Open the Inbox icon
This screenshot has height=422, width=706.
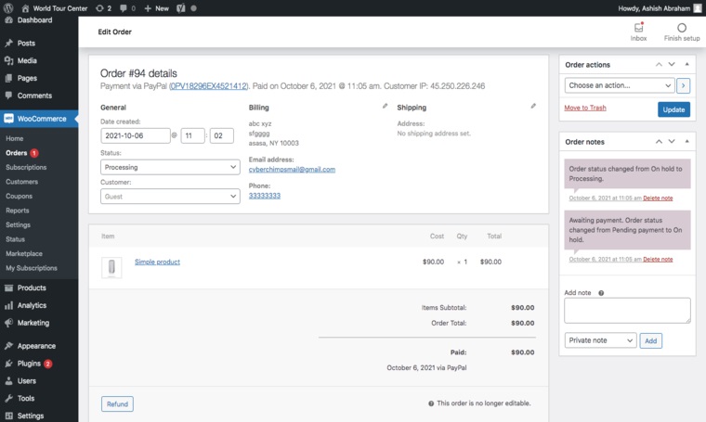click(638, 29)
